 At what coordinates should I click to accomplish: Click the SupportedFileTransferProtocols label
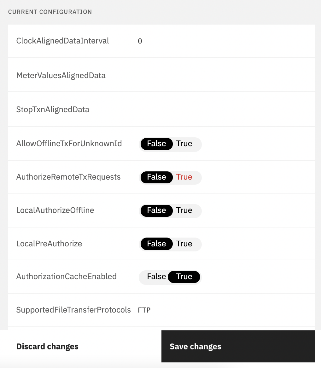(x=73, y=310)
